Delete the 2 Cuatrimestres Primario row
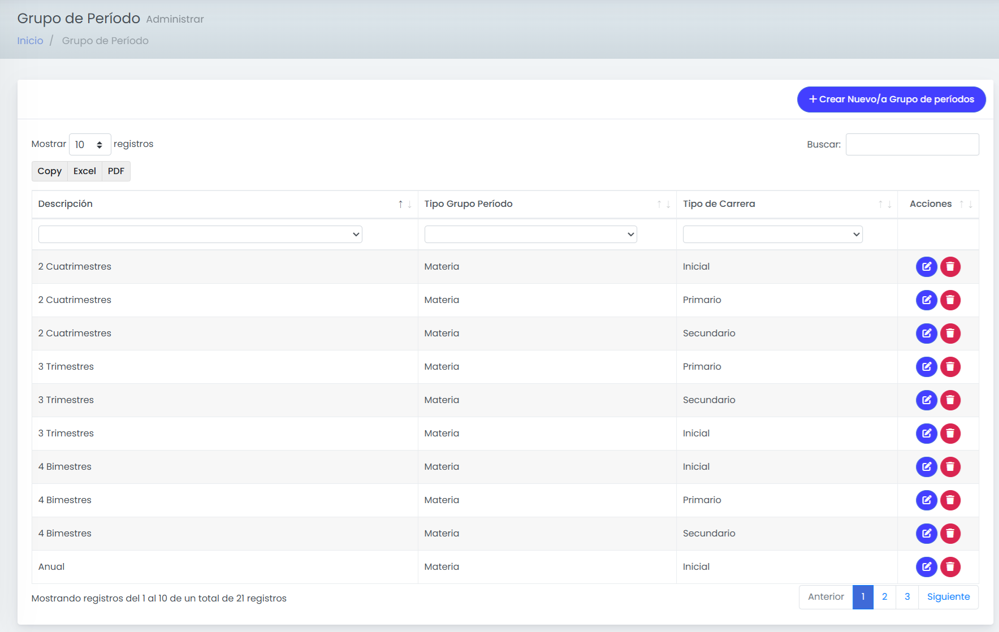 click(x=950, y=300)
